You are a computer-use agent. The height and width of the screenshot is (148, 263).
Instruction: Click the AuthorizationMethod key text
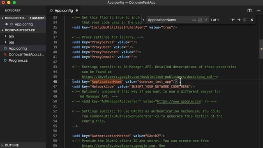(x=111, y=136)
